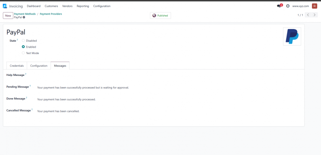Open the Invoicing app home icon

(x=5, y=6)
